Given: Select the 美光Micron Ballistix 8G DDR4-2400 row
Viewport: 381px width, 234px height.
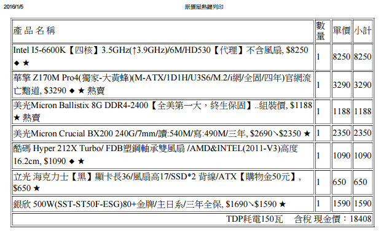Looking at the screenshot, I should click(x=163, y=111).
